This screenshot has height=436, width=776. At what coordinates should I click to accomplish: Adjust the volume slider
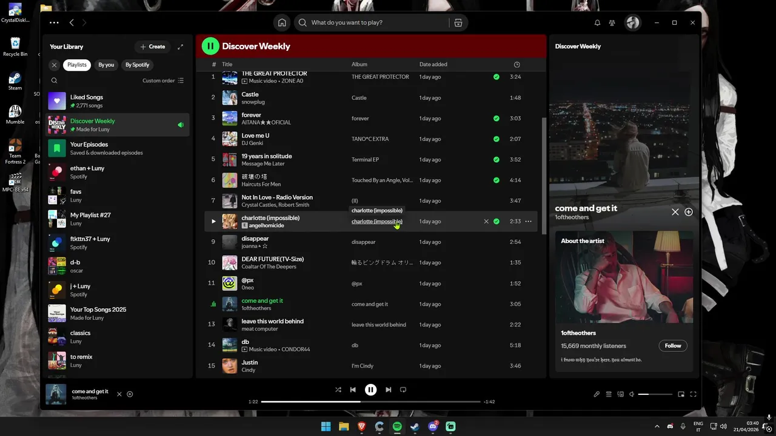point(655,394)
